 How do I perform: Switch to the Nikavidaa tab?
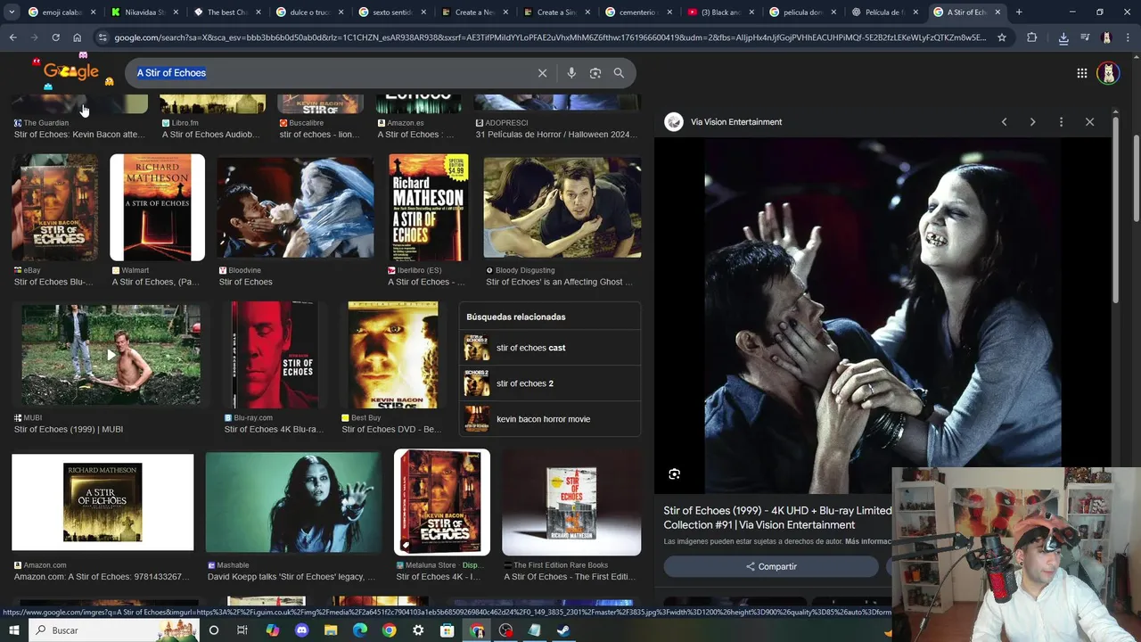tap(144, 12)
